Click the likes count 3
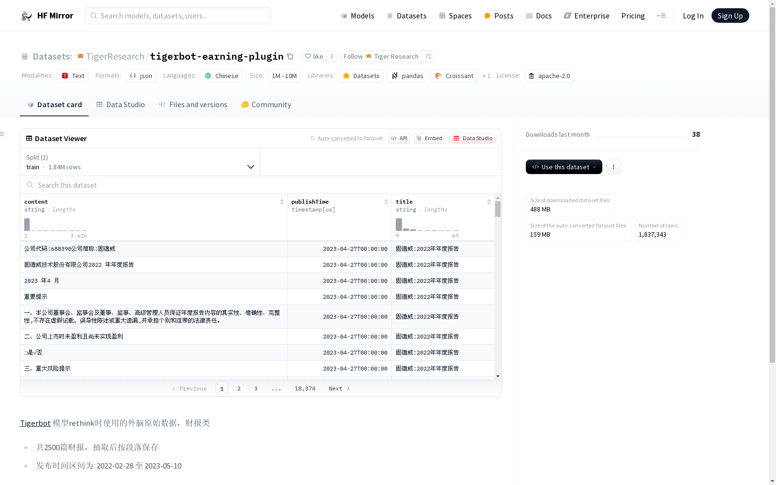The width and height of the screenshot is (776, 485). [x=331, y=56]
